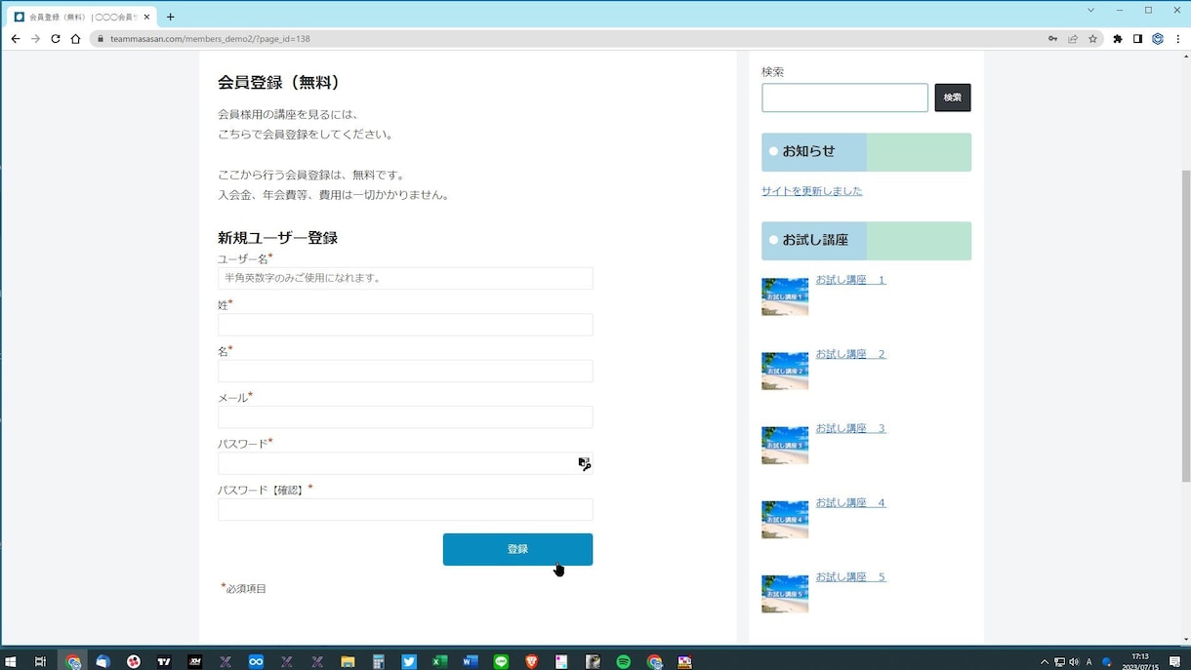The width and height of the screenshot is (1191, 670).
Task: Open the tab search chevron
Action: [x=1090, y=10]
